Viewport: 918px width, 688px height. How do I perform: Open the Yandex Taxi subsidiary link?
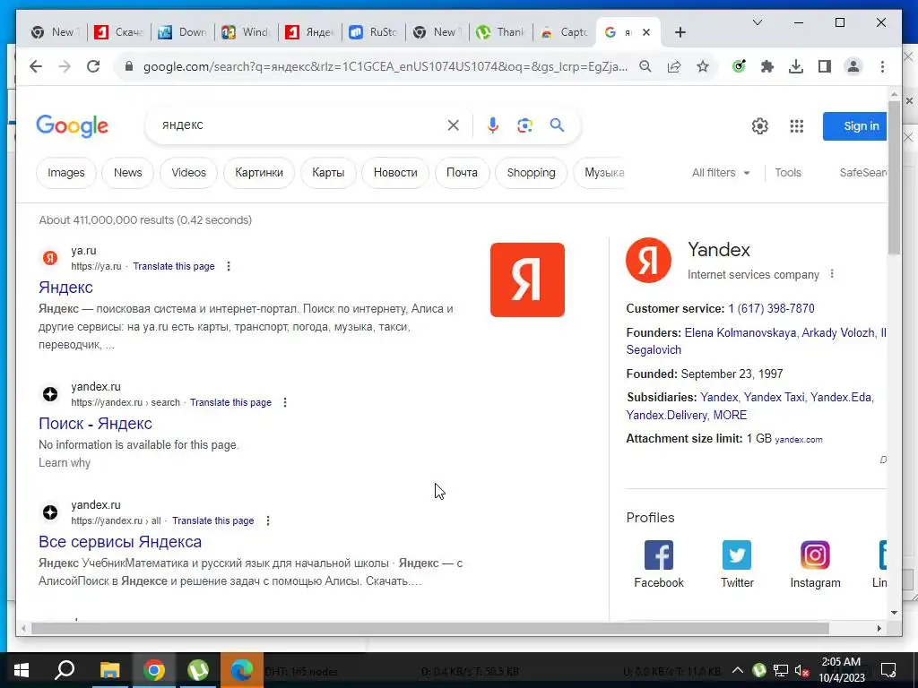(x=774, y=397)
